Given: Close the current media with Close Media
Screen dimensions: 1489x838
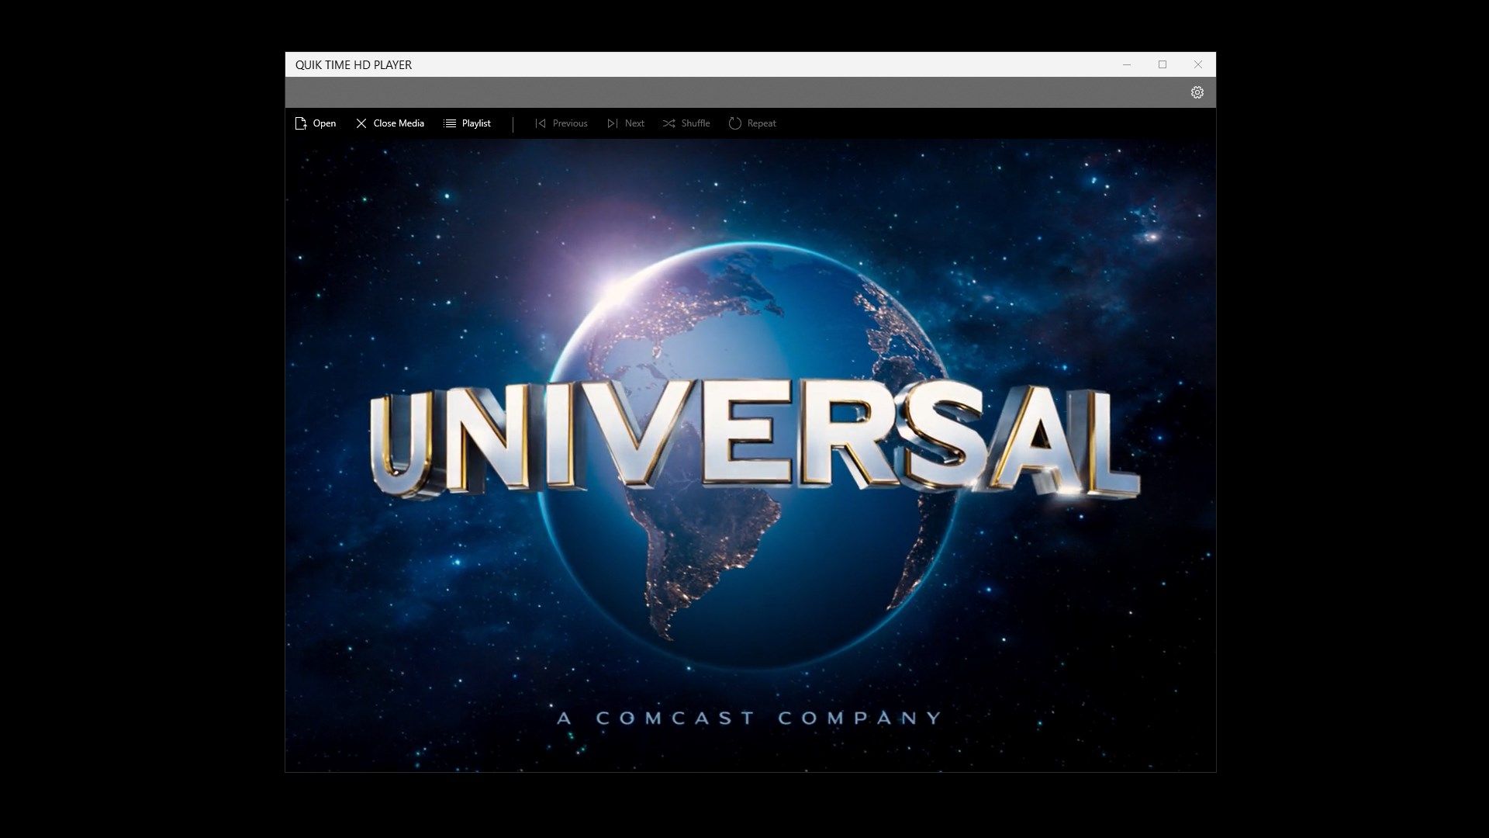Looking at the screenshot, I should (x=389, y=123).
